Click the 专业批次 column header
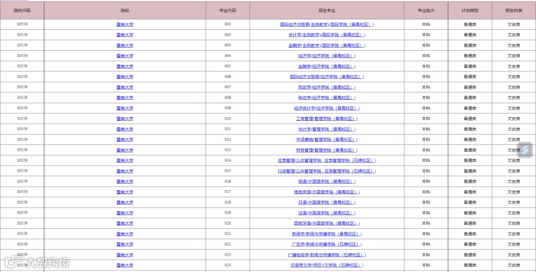Image resolution: width=536 pixels, height=272 pixels. 426,10
